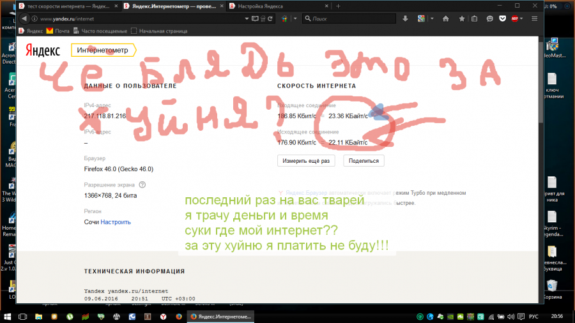575x323 pixels.
Task: Open reader view icon in the address bar
Action: click(x=255, y=19)
